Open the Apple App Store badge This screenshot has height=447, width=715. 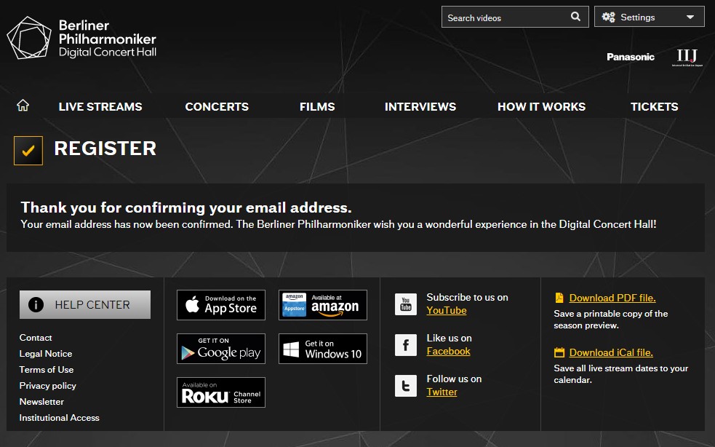[220, 305]
